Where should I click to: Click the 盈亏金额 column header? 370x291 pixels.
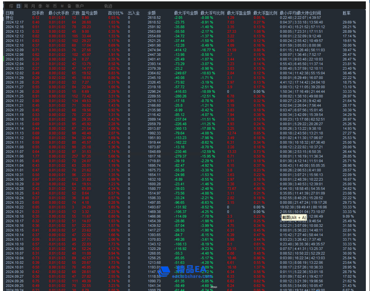pos(89,13)
